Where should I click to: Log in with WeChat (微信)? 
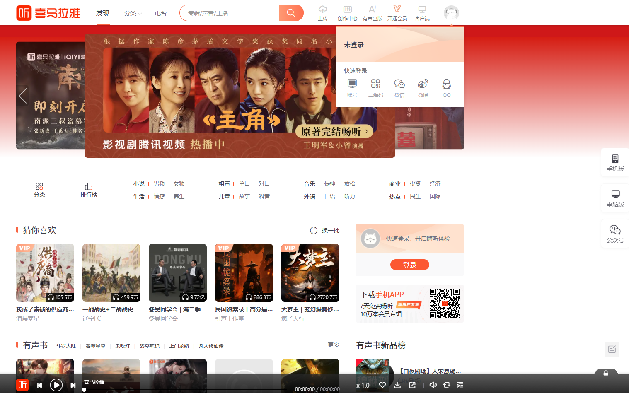click(x=399, y=88)
